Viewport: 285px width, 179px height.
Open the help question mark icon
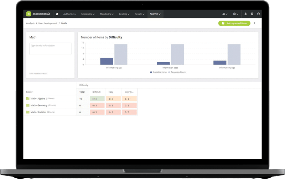252,14
